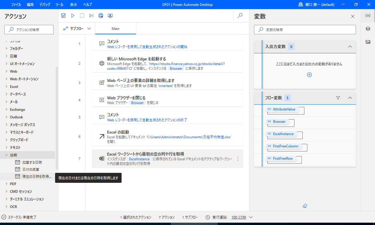Switch to the Main tab
The width and height of the screenshot is (375, 225).
click(x=115, y=28)
